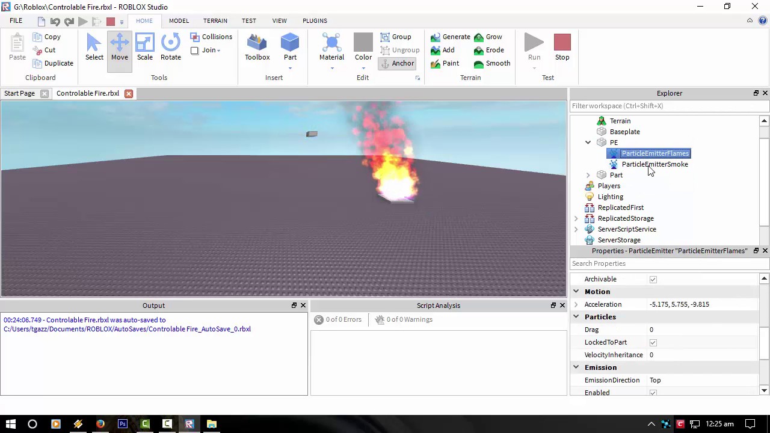This screenshot has width=770, height=433.
Task: Choose the Scale tool
Action: pos(145,48)
